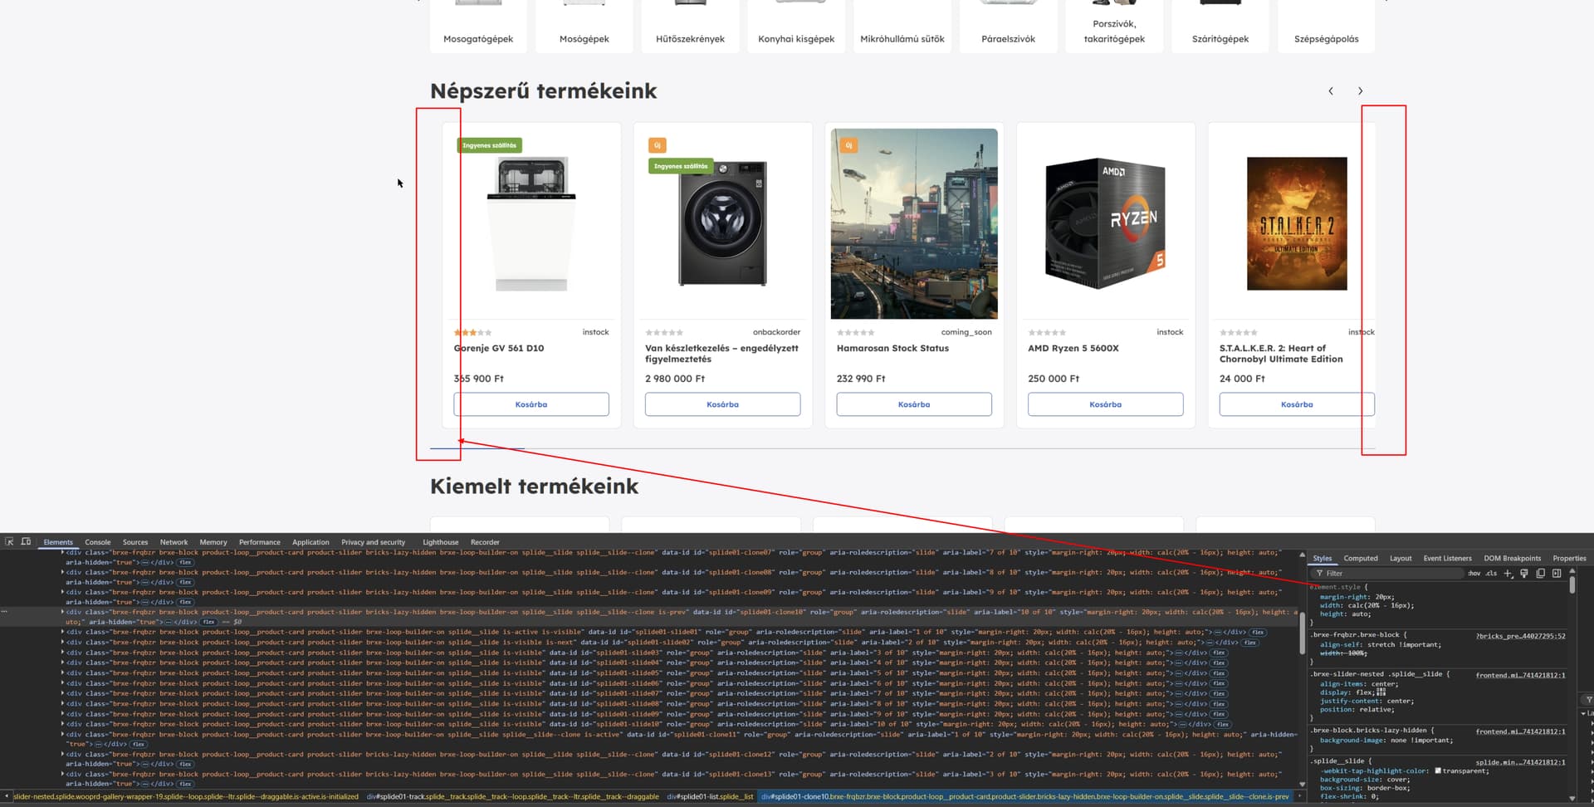Switch to the Console tab
Viewport: 1594px width, 807px height.
[x=98, y=542]
